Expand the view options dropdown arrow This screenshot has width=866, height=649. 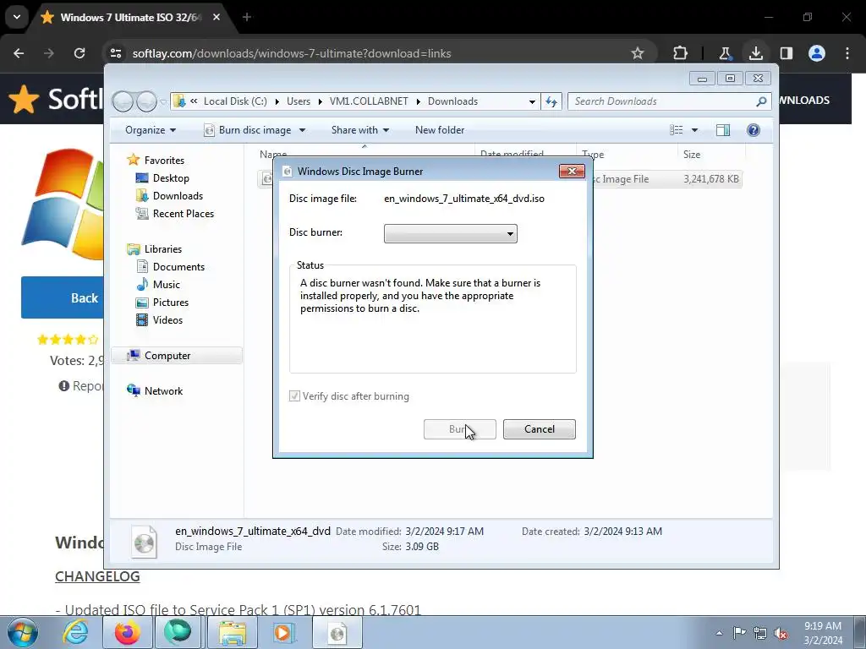coord(695,130)
